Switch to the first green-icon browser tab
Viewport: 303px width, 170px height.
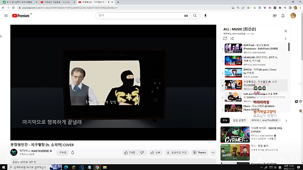(20, 2)
